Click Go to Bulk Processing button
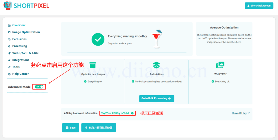The image size is (278, 140). click(156, 98)
